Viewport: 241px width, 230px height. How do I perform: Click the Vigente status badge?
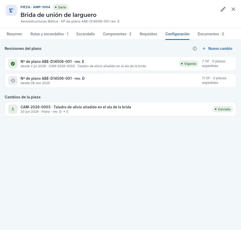[x=189, y=64]
